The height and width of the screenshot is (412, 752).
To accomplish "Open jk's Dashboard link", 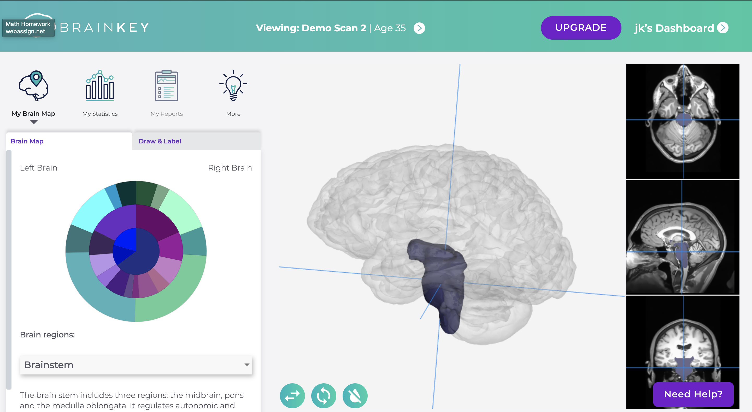I will pyautogui.click(x=674, y=28).
